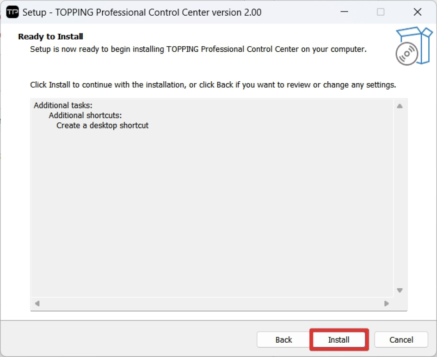
Task: Click the vertical scrollbar track of summary
Action: (400, 199)
